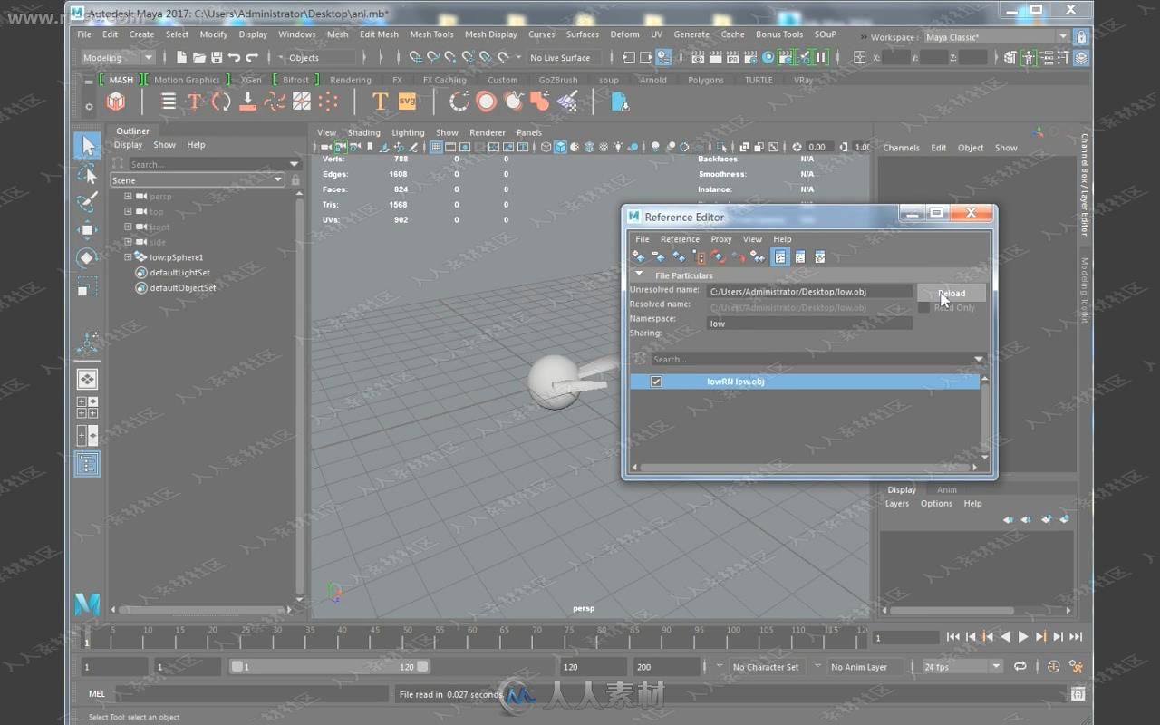Open the viewport Shading menu

364,132
